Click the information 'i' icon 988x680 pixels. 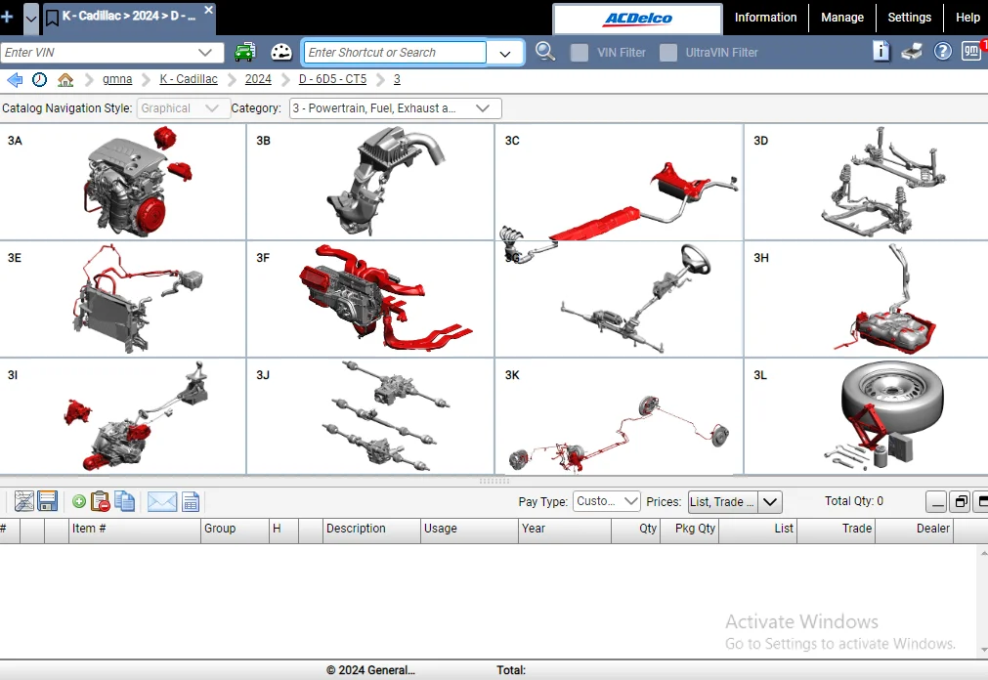(x=881, y=51)
